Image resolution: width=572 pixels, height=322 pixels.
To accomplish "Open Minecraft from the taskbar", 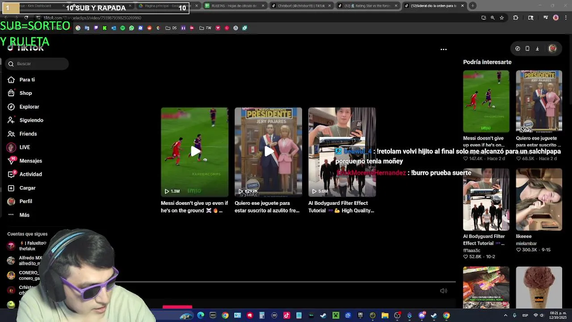I will point(336,315).
